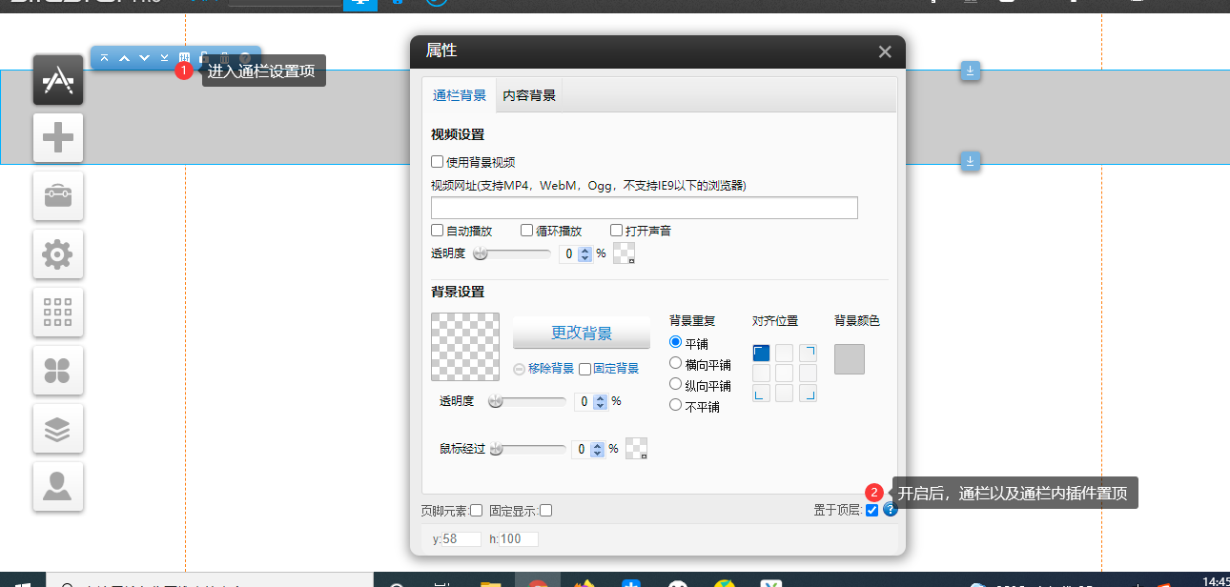Viewport: 1230px width, 587px height.
Task: Move banner to top with first arrow icon
Action: 105,58
